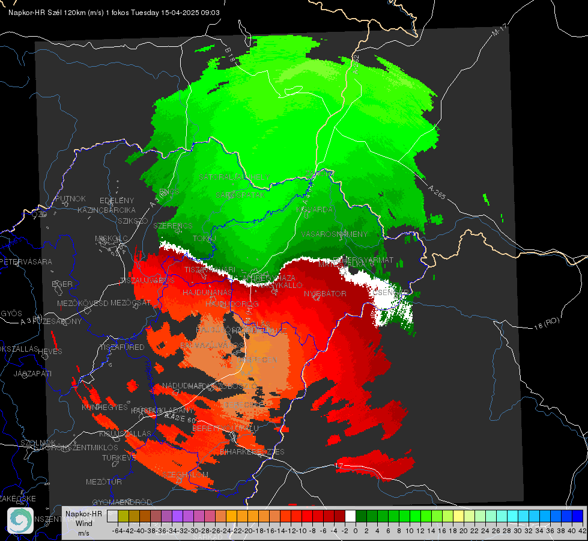Click the JÁSZAPÁTI town label
This screenshot has height=541, width=588.
coord(32,373)
